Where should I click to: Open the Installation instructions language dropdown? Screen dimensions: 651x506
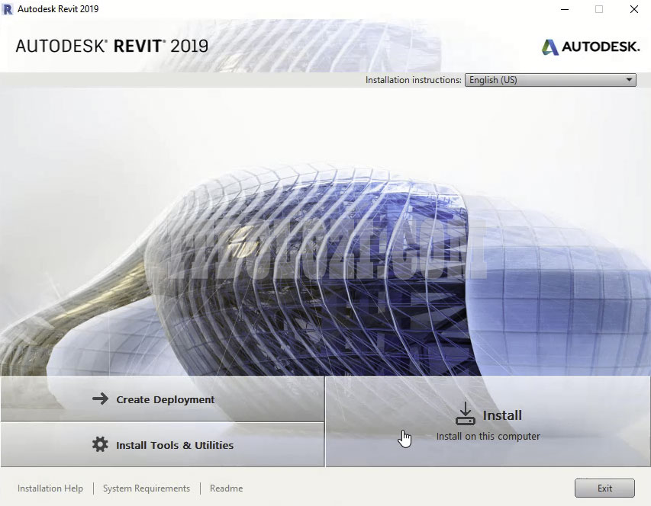point(549,79)
